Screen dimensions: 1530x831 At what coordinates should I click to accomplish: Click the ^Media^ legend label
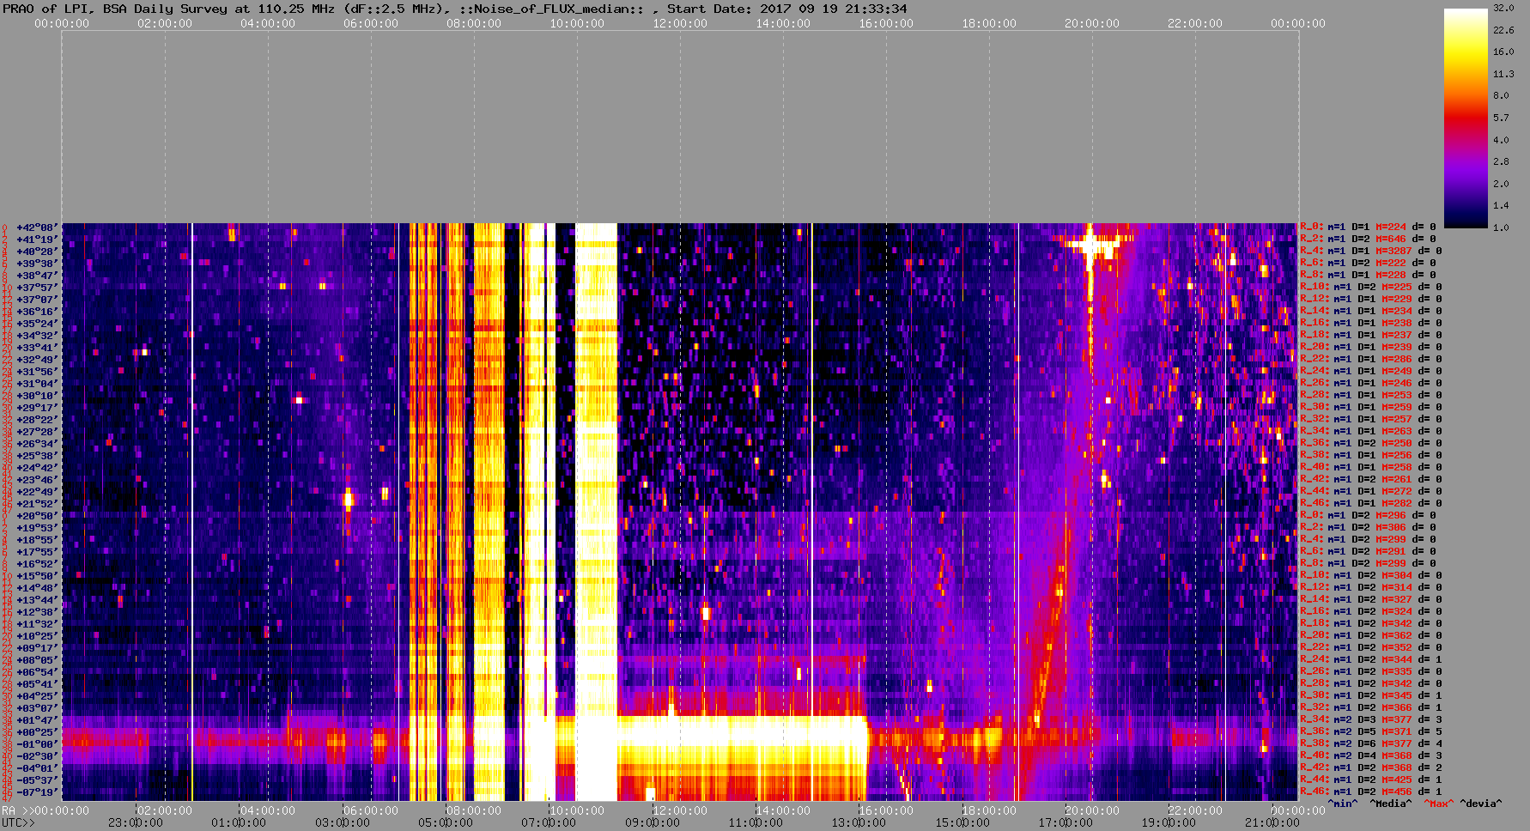[x=1391, y=804]
